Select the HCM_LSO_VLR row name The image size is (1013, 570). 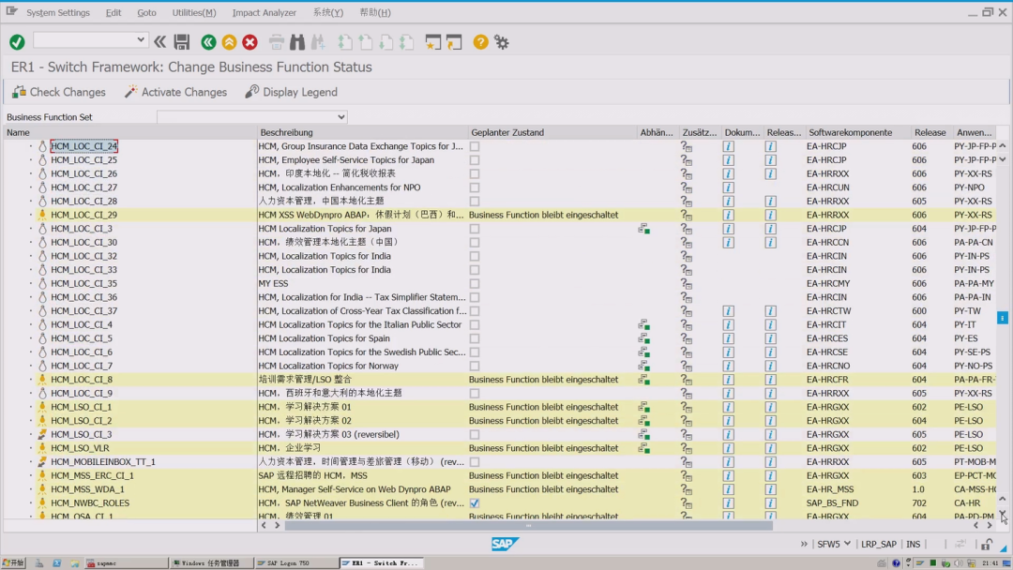click(80, 448)
